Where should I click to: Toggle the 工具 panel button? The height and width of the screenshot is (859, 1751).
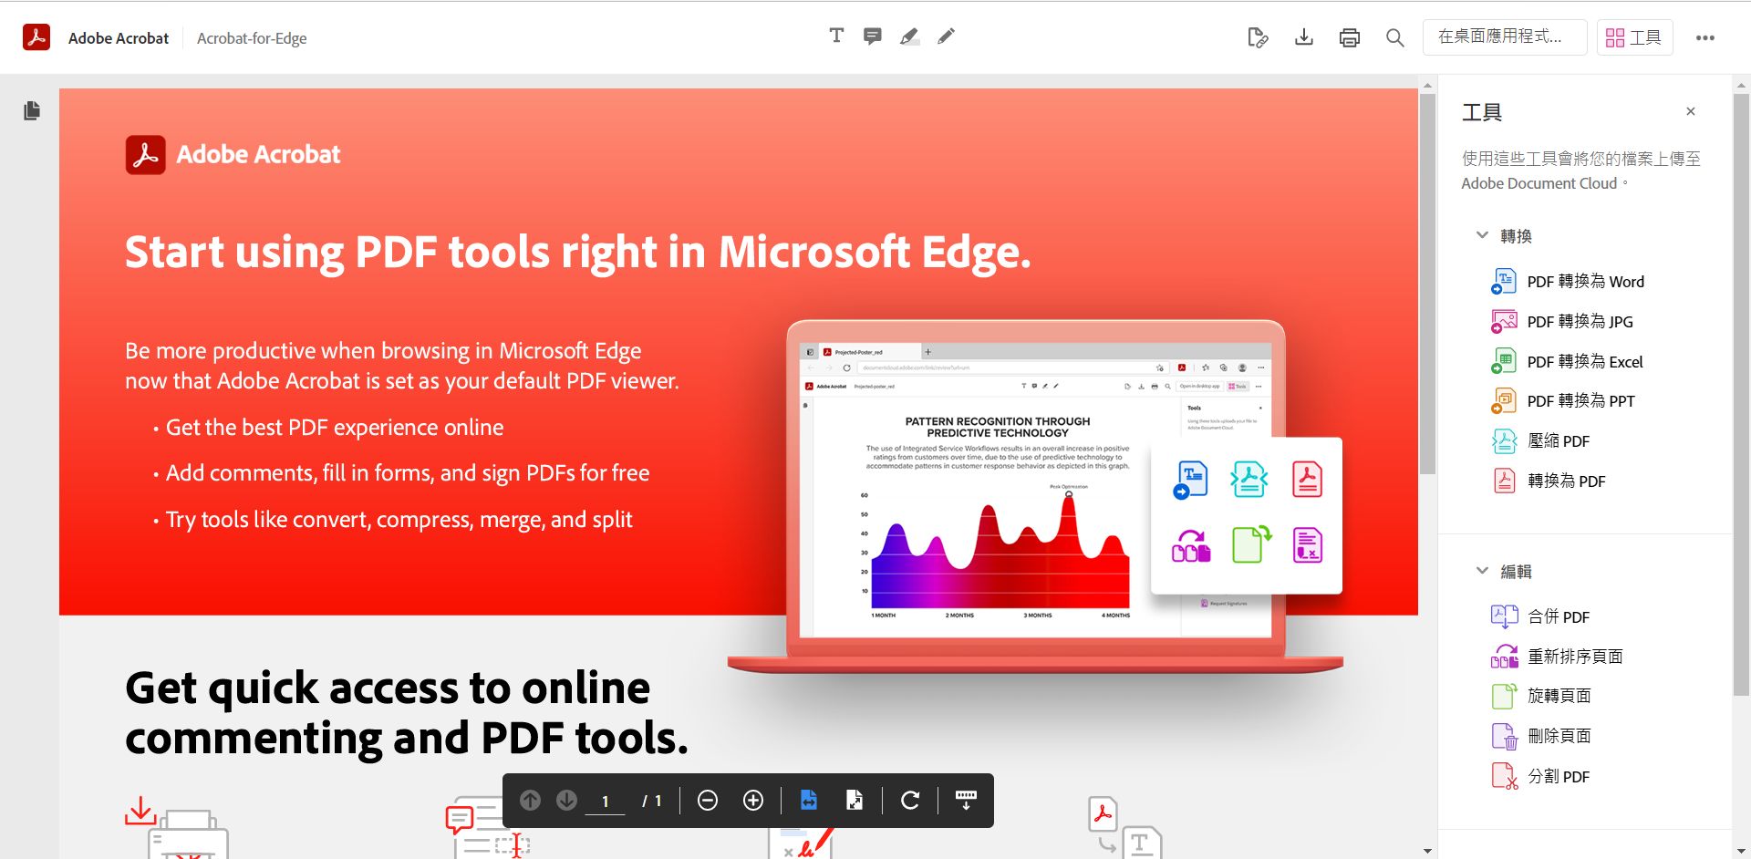pyautogui.click(x=1634, y=37)
